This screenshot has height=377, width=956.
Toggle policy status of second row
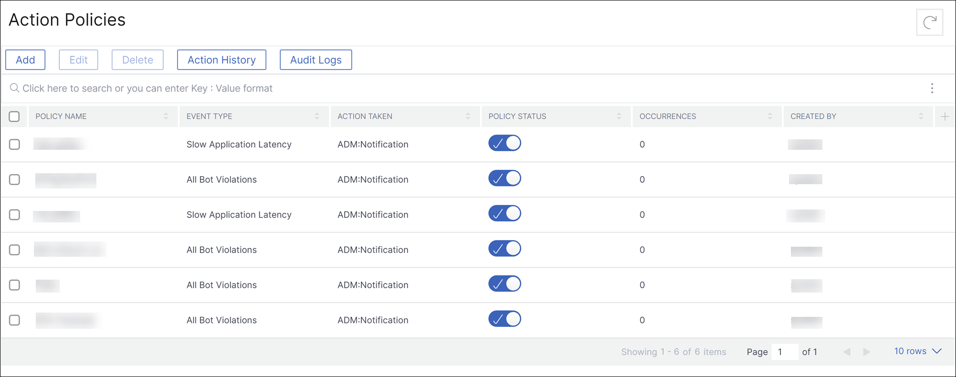[504, 178]
